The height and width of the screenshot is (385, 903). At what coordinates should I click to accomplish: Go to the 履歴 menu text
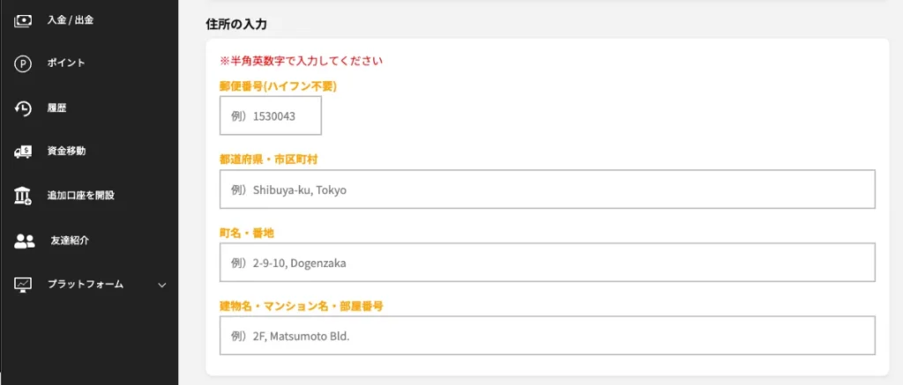[x=57, y=107]
